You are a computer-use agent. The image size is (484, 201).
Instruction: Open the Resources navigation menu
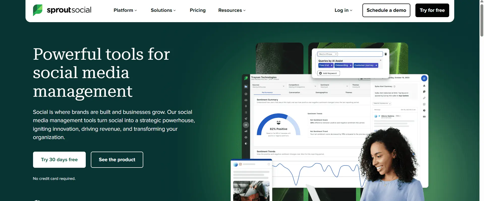232,10
